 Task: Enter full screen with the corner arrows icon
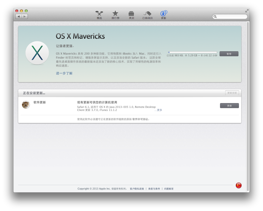coord(247,11)
